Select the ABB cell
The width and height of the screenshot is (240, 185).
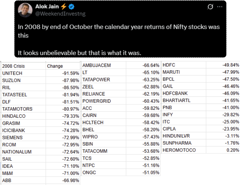pos(7,180)
